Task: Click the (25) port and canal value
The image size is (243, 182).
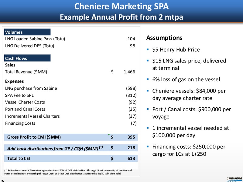Action: click(132, 109)
